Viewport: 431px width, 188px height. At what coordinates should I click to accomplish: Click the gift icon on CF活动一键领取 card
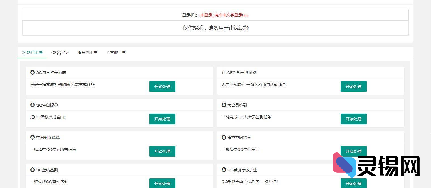(224, 72)
